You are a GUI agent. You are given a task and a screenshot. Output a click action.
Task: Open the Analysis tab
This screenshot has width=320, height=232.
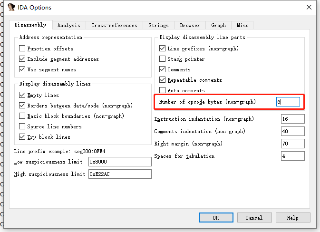[69, 25]
